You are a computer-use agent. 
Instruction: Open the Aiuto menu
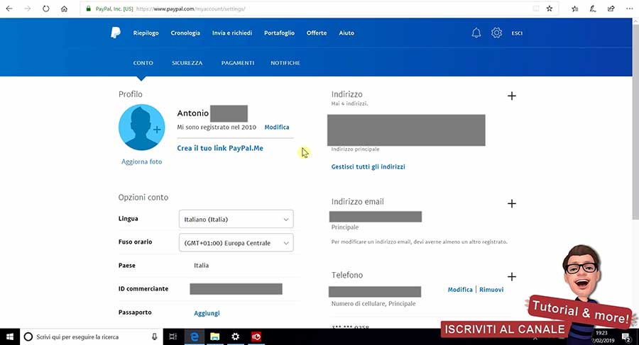pyautogui.click(x=346, y=33)
